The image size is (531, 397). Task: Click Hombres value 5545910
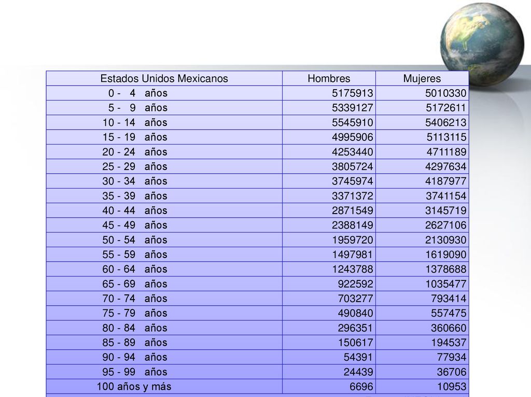352,122
